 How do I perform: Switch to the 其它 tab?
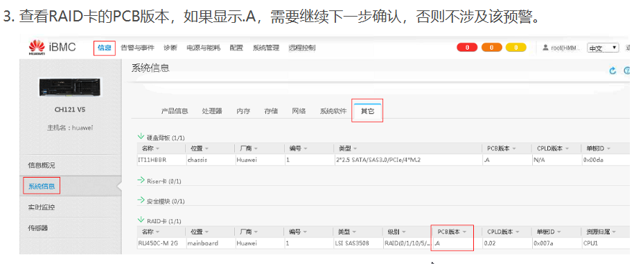[367, 111]
